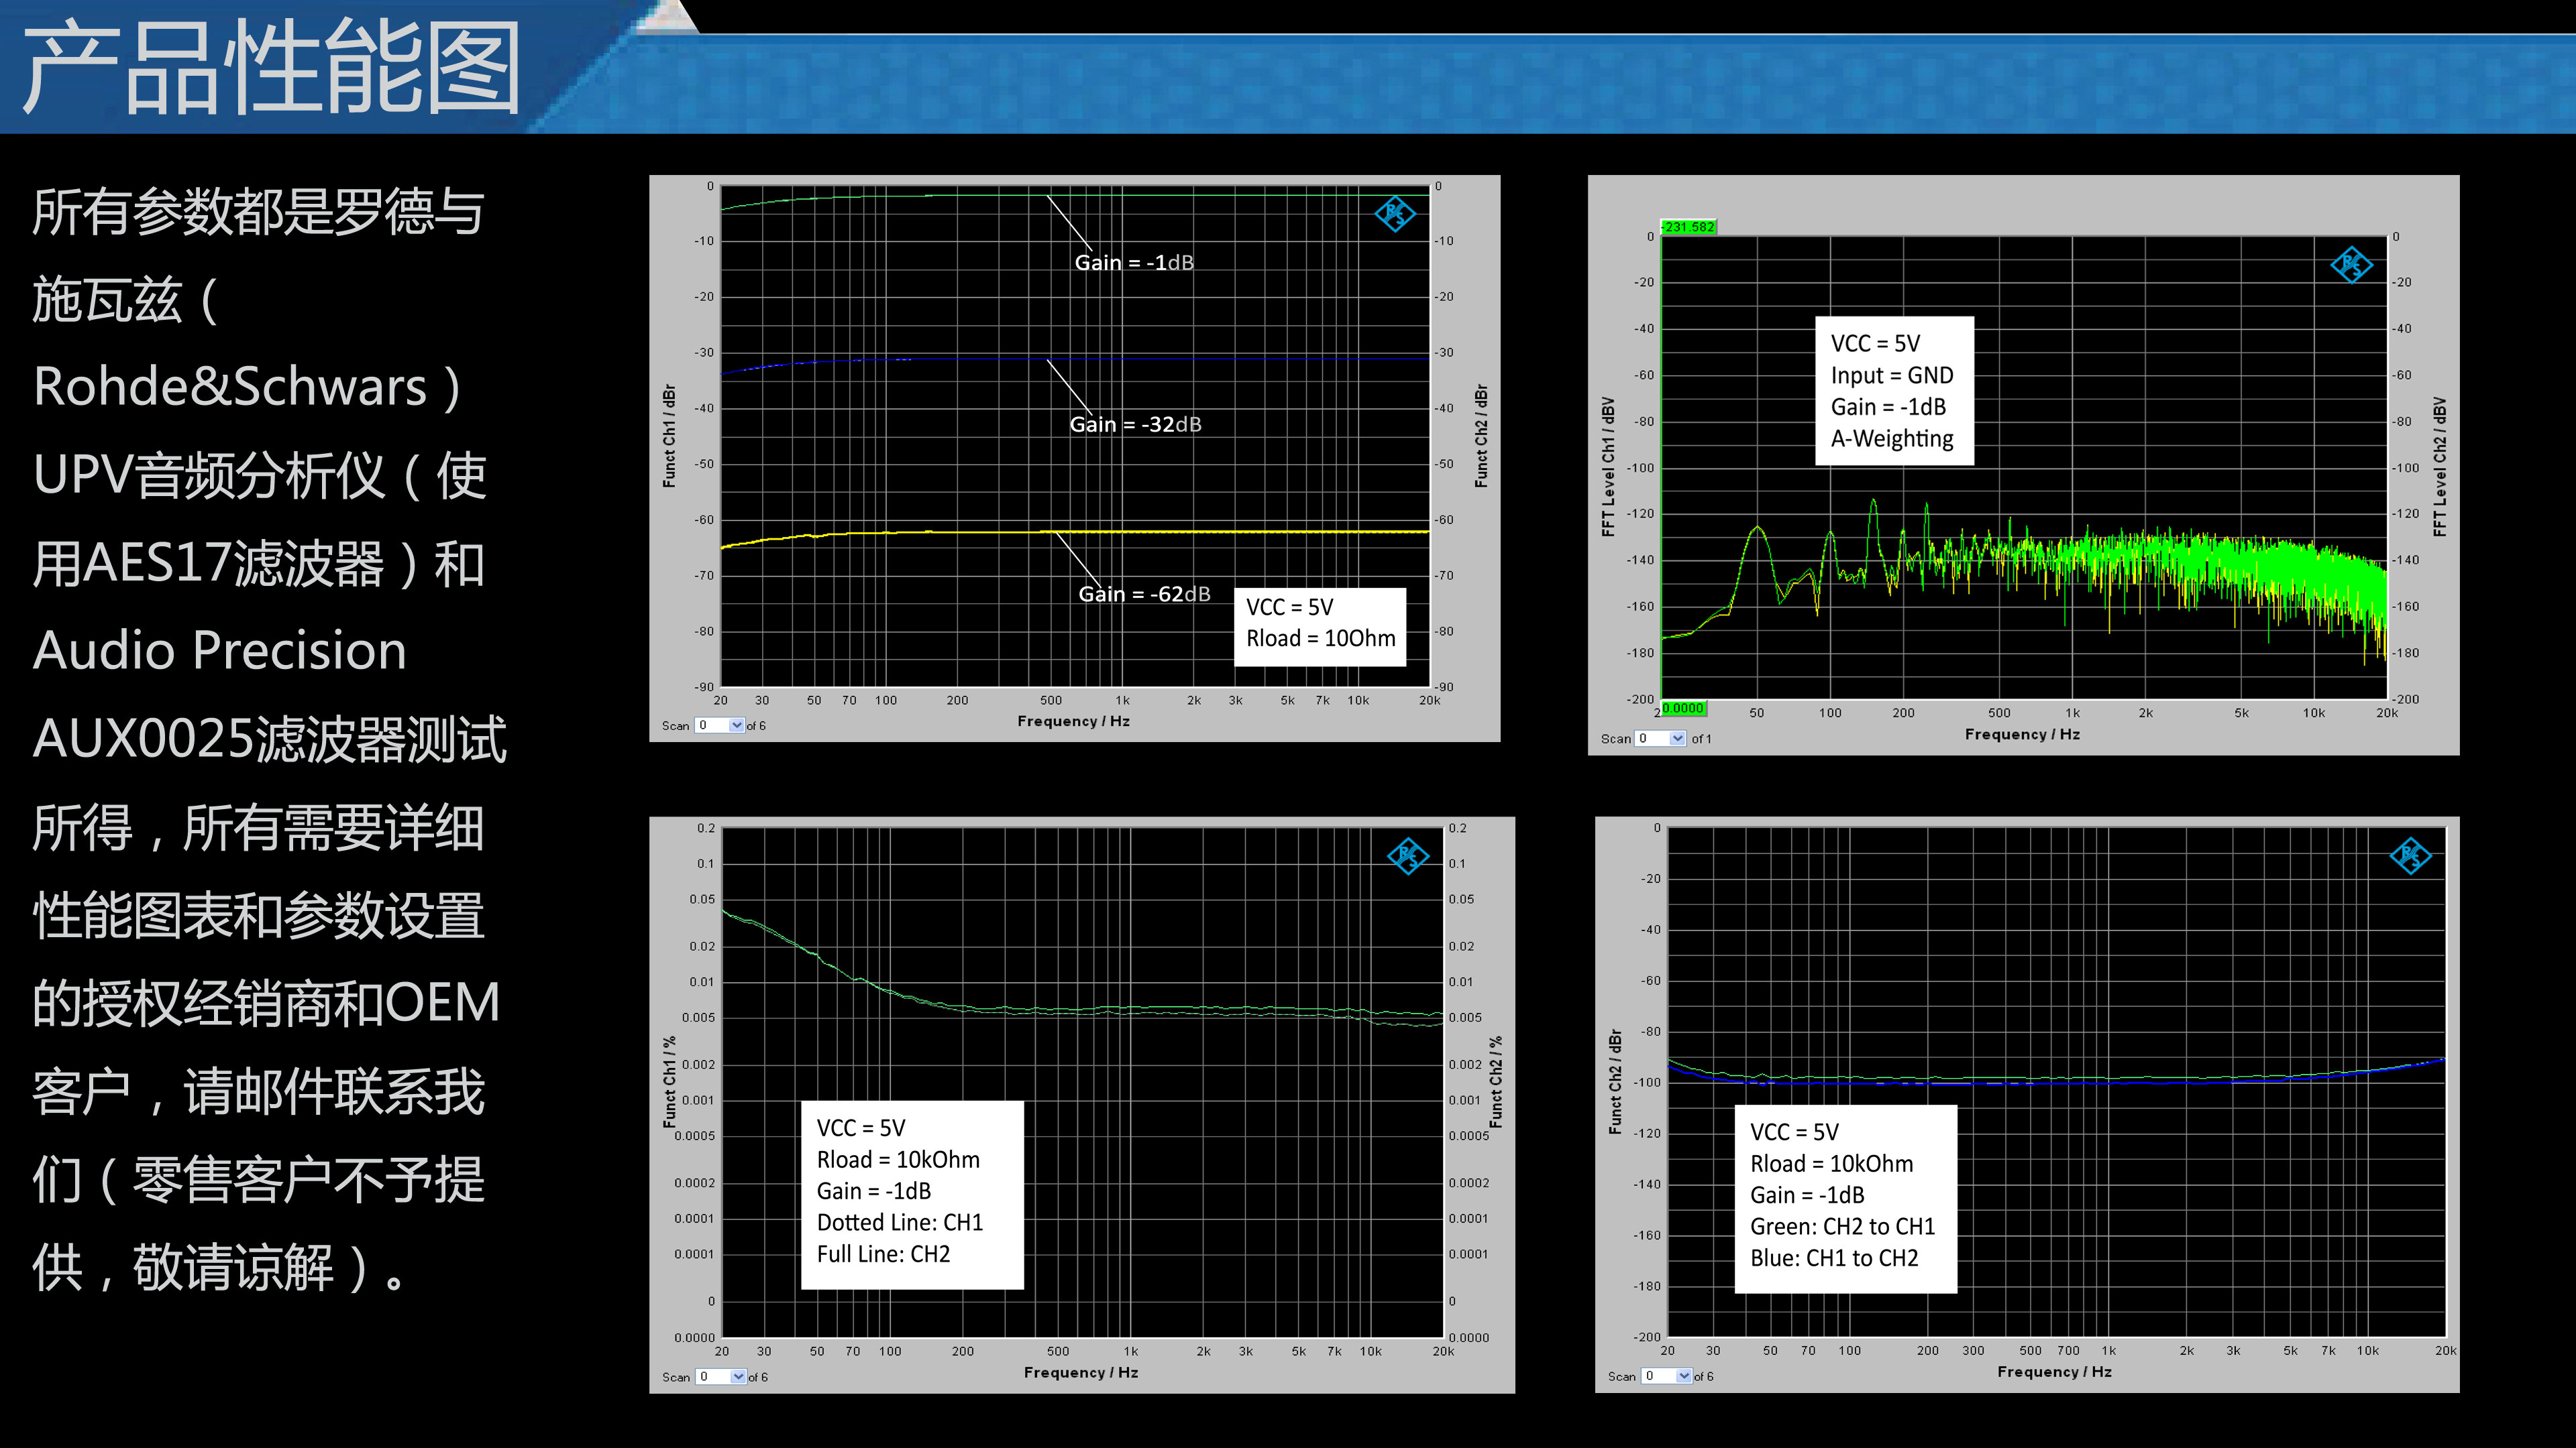This screenshot has width=2576, height=1448.
Task: Click the green -231.582 cursor value label
Action: point(1688,227)
